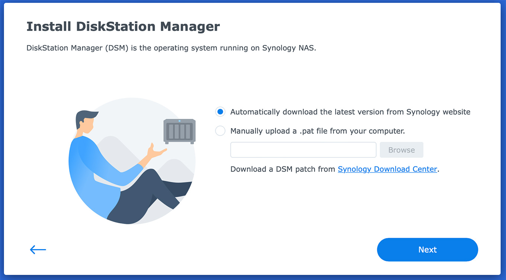506x280 pixels.
Task: Click the 'Install DiskStation Manager' heading
Action: [x=123, y=27]
